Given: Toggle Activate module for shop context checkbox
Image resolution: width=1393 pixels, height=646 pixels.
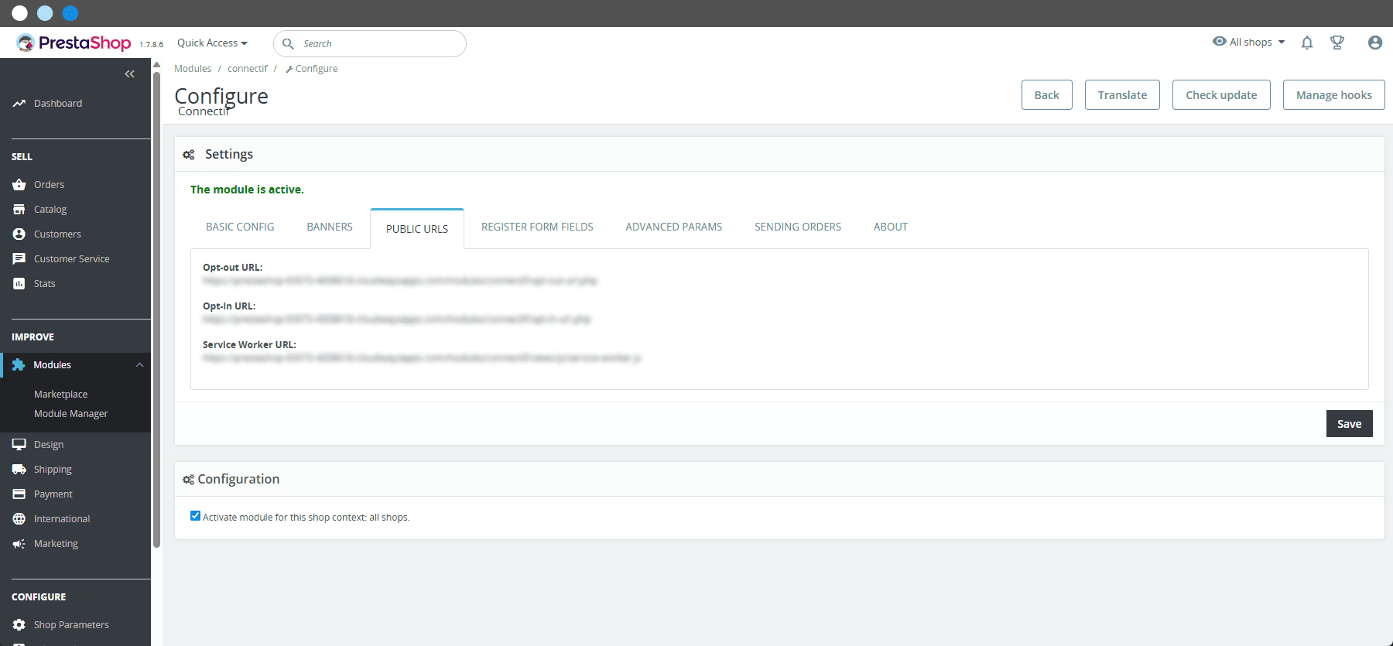Looking at the screenshot, I should click(x=195, y=516).
